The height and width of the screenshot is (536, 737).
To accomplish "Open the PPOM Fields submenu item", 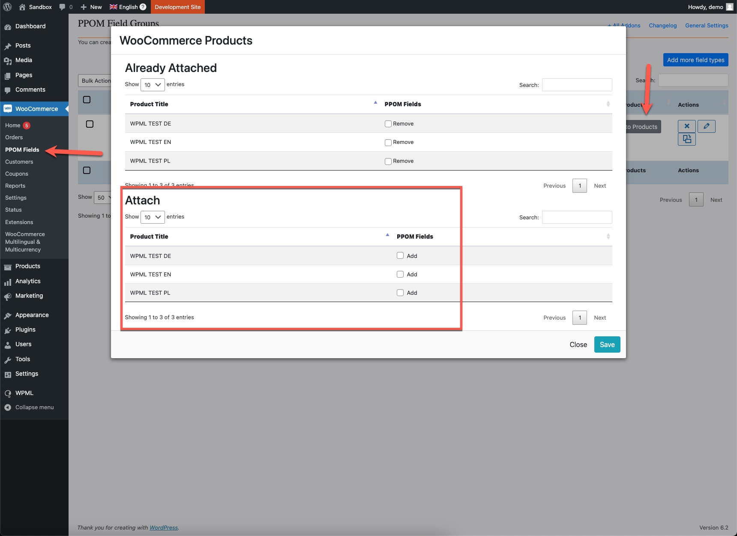I will [x=22, y=150].
